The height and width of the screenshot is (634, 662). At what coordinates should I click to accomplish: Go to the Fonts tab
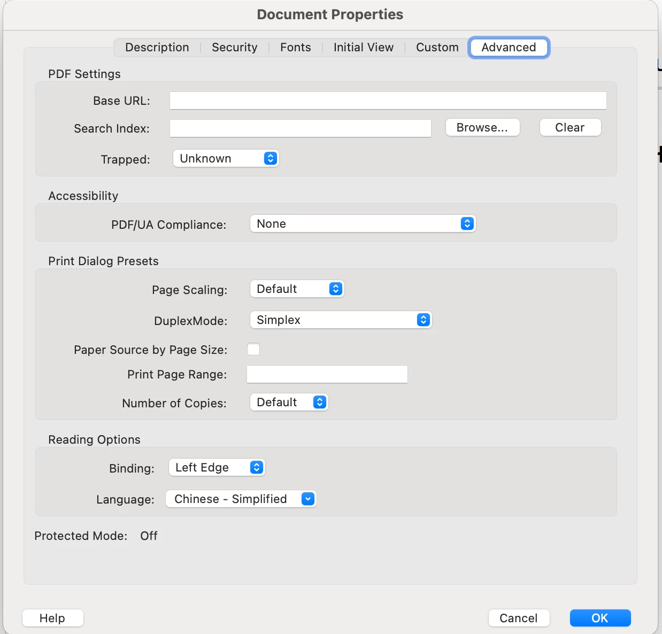296,48
